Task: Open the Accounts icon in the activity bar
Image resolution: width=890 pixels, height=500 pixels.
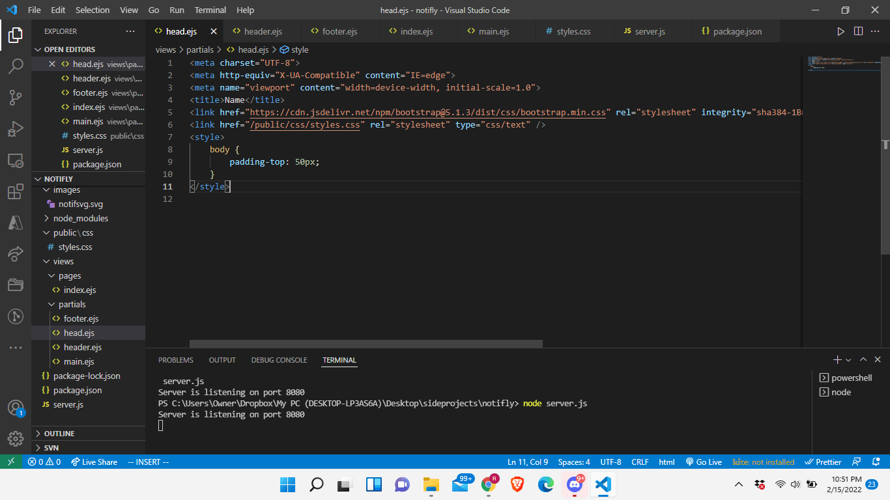Action: tap(16, 407)
